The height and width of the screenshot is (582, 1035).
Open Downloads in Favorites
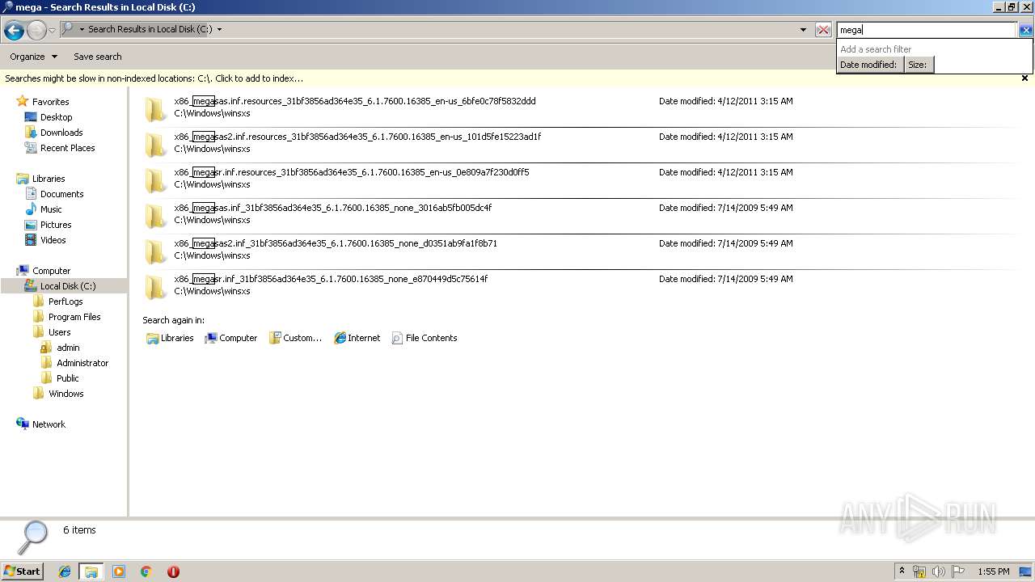point(61,133)
